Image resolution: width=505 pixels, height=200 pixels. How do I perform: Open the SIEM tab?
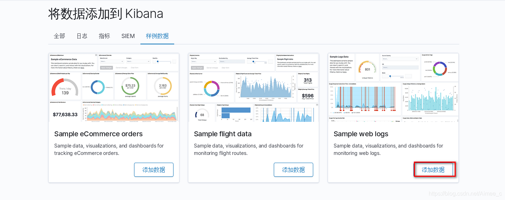tap(128, 36)
